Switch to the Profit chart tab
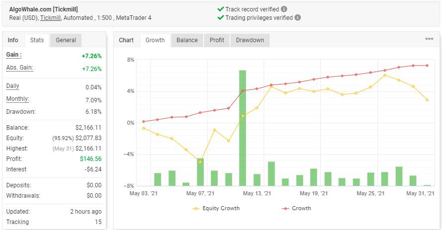The image size is (442, 230). click(x=217, y=40)
